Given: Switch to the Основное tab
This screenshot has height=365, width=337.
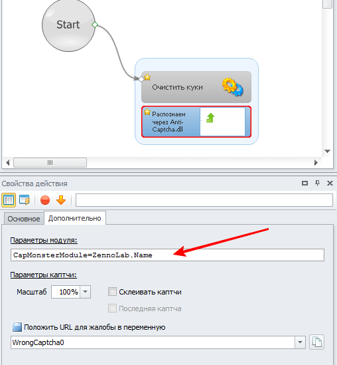Looking at the screenshot, I should click(x=24, y=219).
